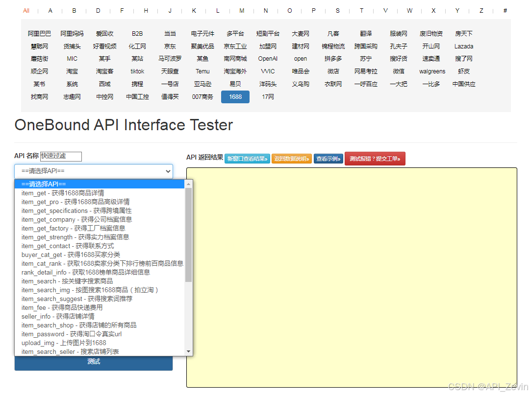The height and width of the screenshot is (395, 530).
Task: Open the 17网 platform
Action: pyautogui.click(x=268, y=97)
